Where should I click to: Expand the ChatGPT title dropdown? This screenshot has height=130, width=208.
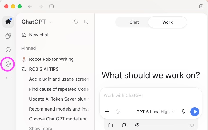pos(37,22)
